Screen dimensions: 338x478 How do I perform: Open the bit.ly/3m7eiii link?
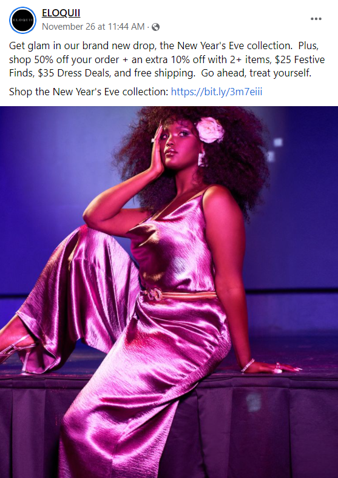[217, 92]
